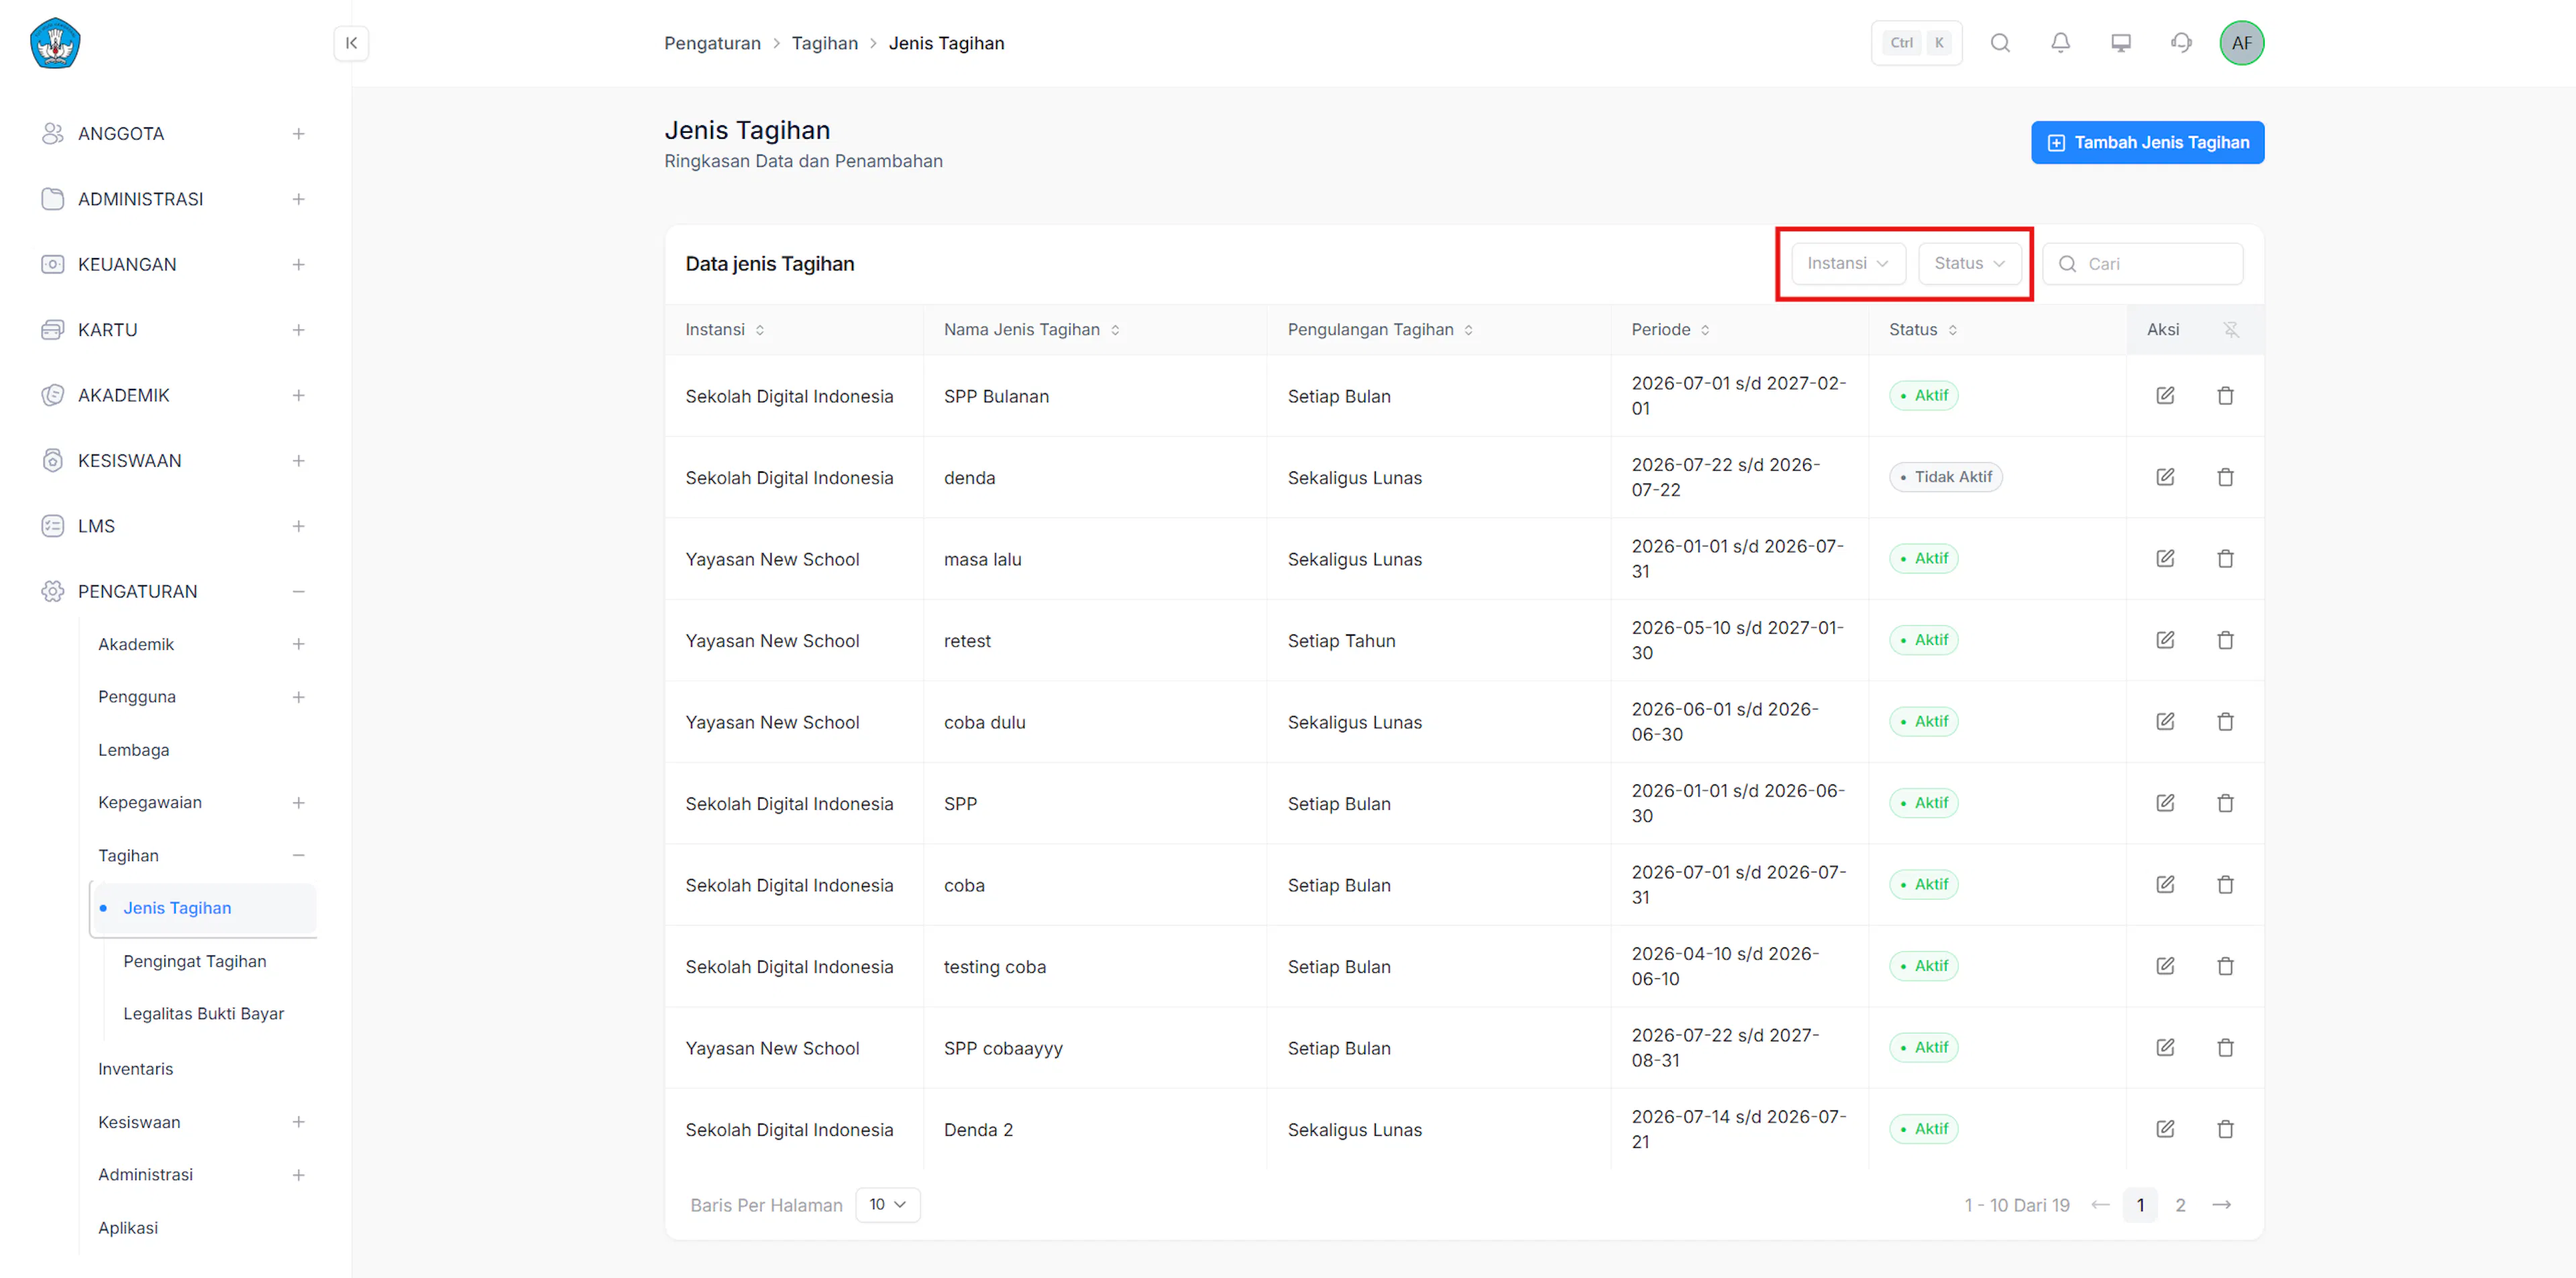
Task: Edit the retest row
Action: [2165, 640]
